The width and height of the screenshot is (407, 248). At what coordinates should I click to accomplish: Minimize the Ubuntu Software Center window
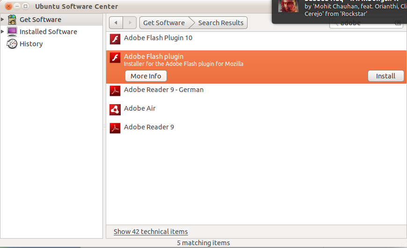coord(17,6)
